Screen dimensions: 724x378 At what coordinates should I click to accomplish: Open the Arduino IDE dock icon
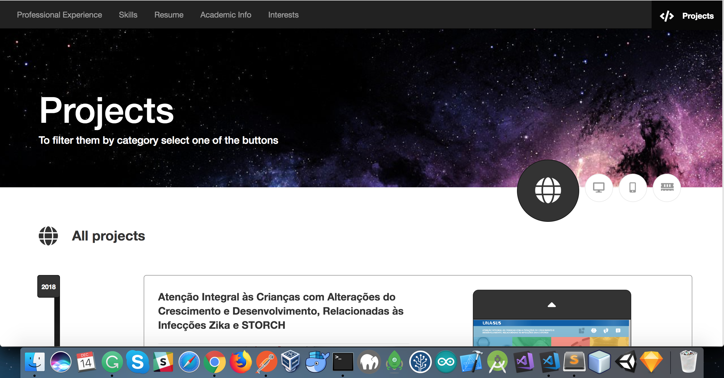pyautogui.click(x=446, y=362)
